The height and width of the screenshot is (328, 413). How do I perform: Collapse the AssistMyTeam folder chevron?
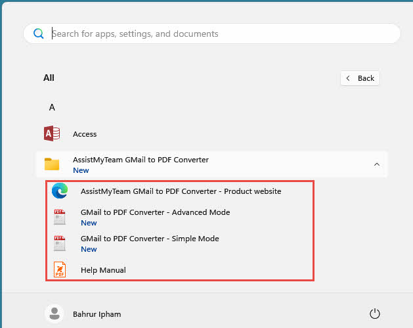(376, 164)
